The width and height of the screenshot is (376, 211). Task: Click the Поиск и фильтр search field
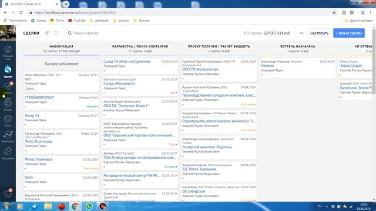[x=86, y=33]
